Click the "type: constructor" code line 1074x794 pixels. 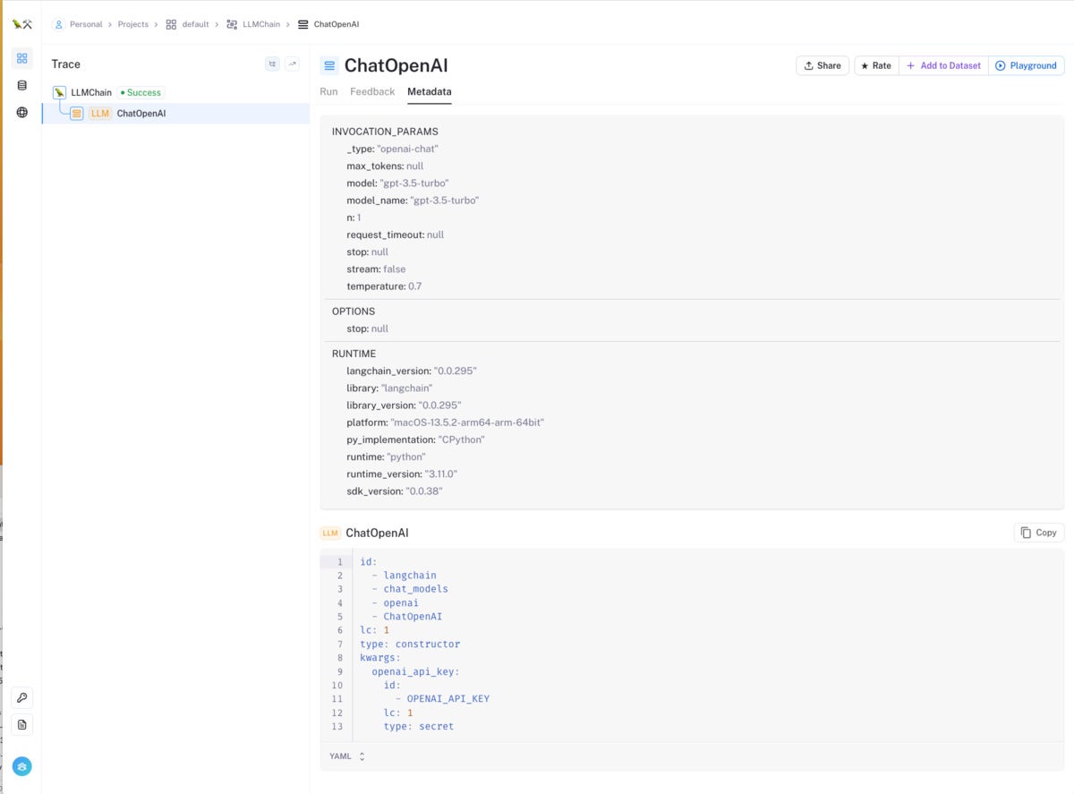(x=410, y=645)
